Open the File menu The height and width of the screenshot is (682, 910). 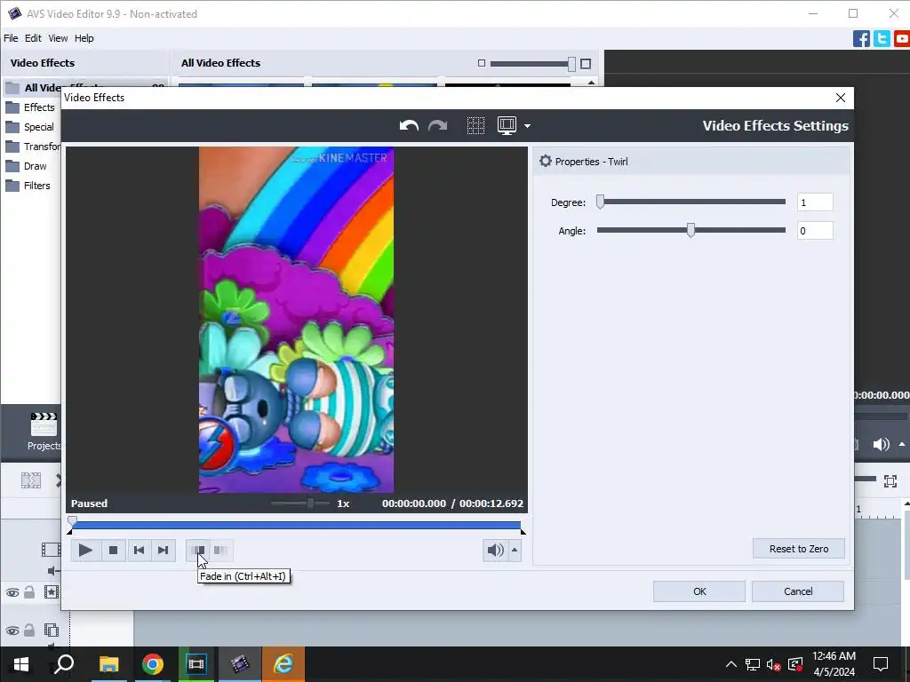[11, 38]
